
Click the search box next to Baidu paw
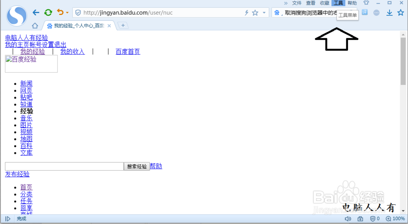click(311, 13)
